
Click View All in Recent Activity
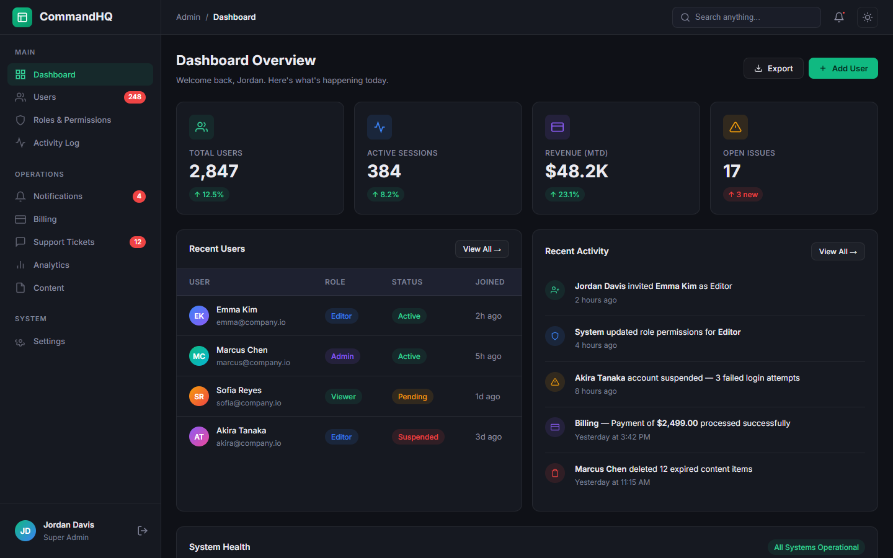pos(838,252)
